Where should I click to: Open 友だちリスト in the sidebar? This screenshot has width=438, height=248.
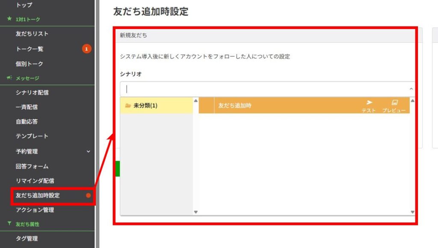click(32, 34)
